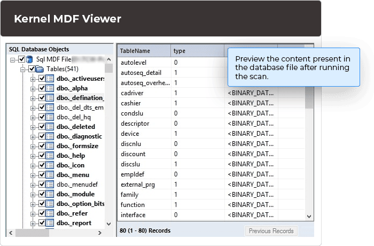Select the cashier cell
Image resolution: width=374 pixels, height=246 pixels.
(x=144, y=103)
